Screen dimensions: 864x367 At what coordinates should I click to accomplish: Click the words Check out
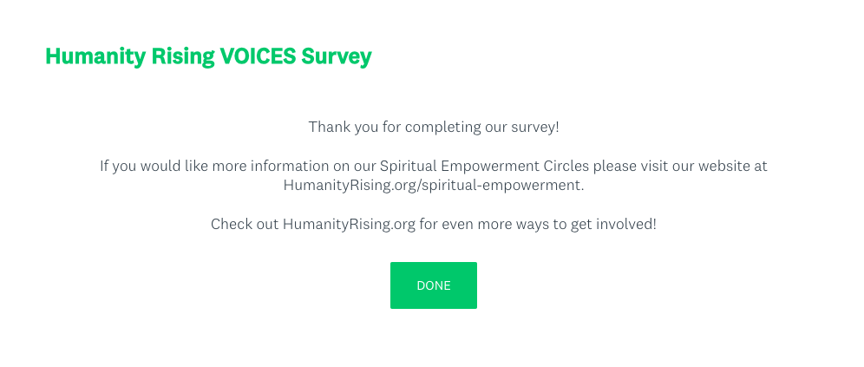[x=244, y=224]
